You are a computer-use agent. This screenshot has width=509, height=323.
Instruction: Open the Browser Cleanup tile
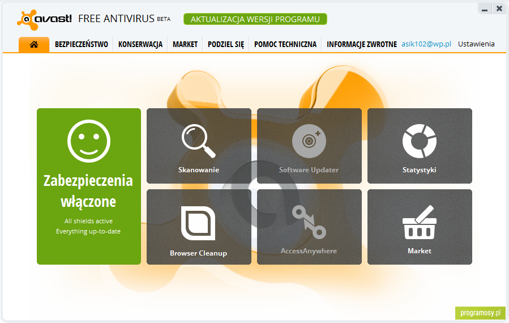click(199, 227)
